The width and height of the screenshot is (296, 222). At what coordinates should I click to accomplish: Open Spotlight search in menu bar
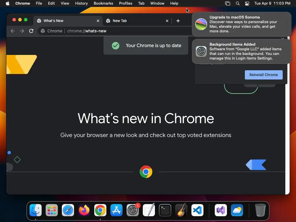[238, 3]
